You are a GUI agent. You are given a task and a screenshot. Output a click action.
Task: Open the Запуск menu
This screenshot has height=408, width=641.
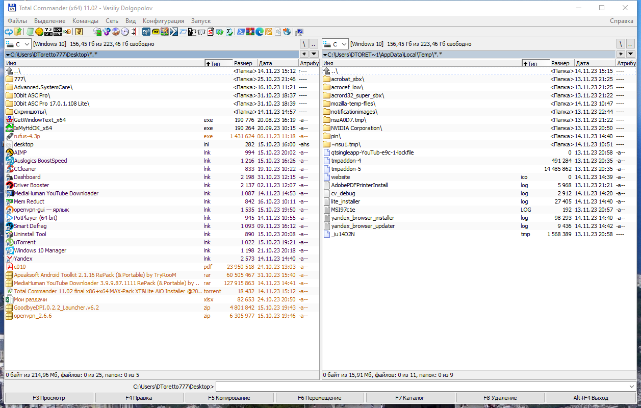pyautogui.click(x=200, y=21)
